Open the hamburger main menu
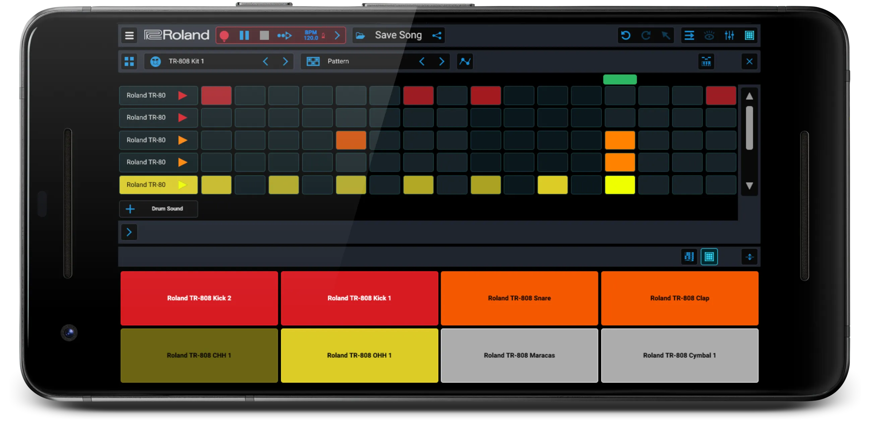Image resolution: width=870 pixels, height=421 pixels. (x=129, y=35)
